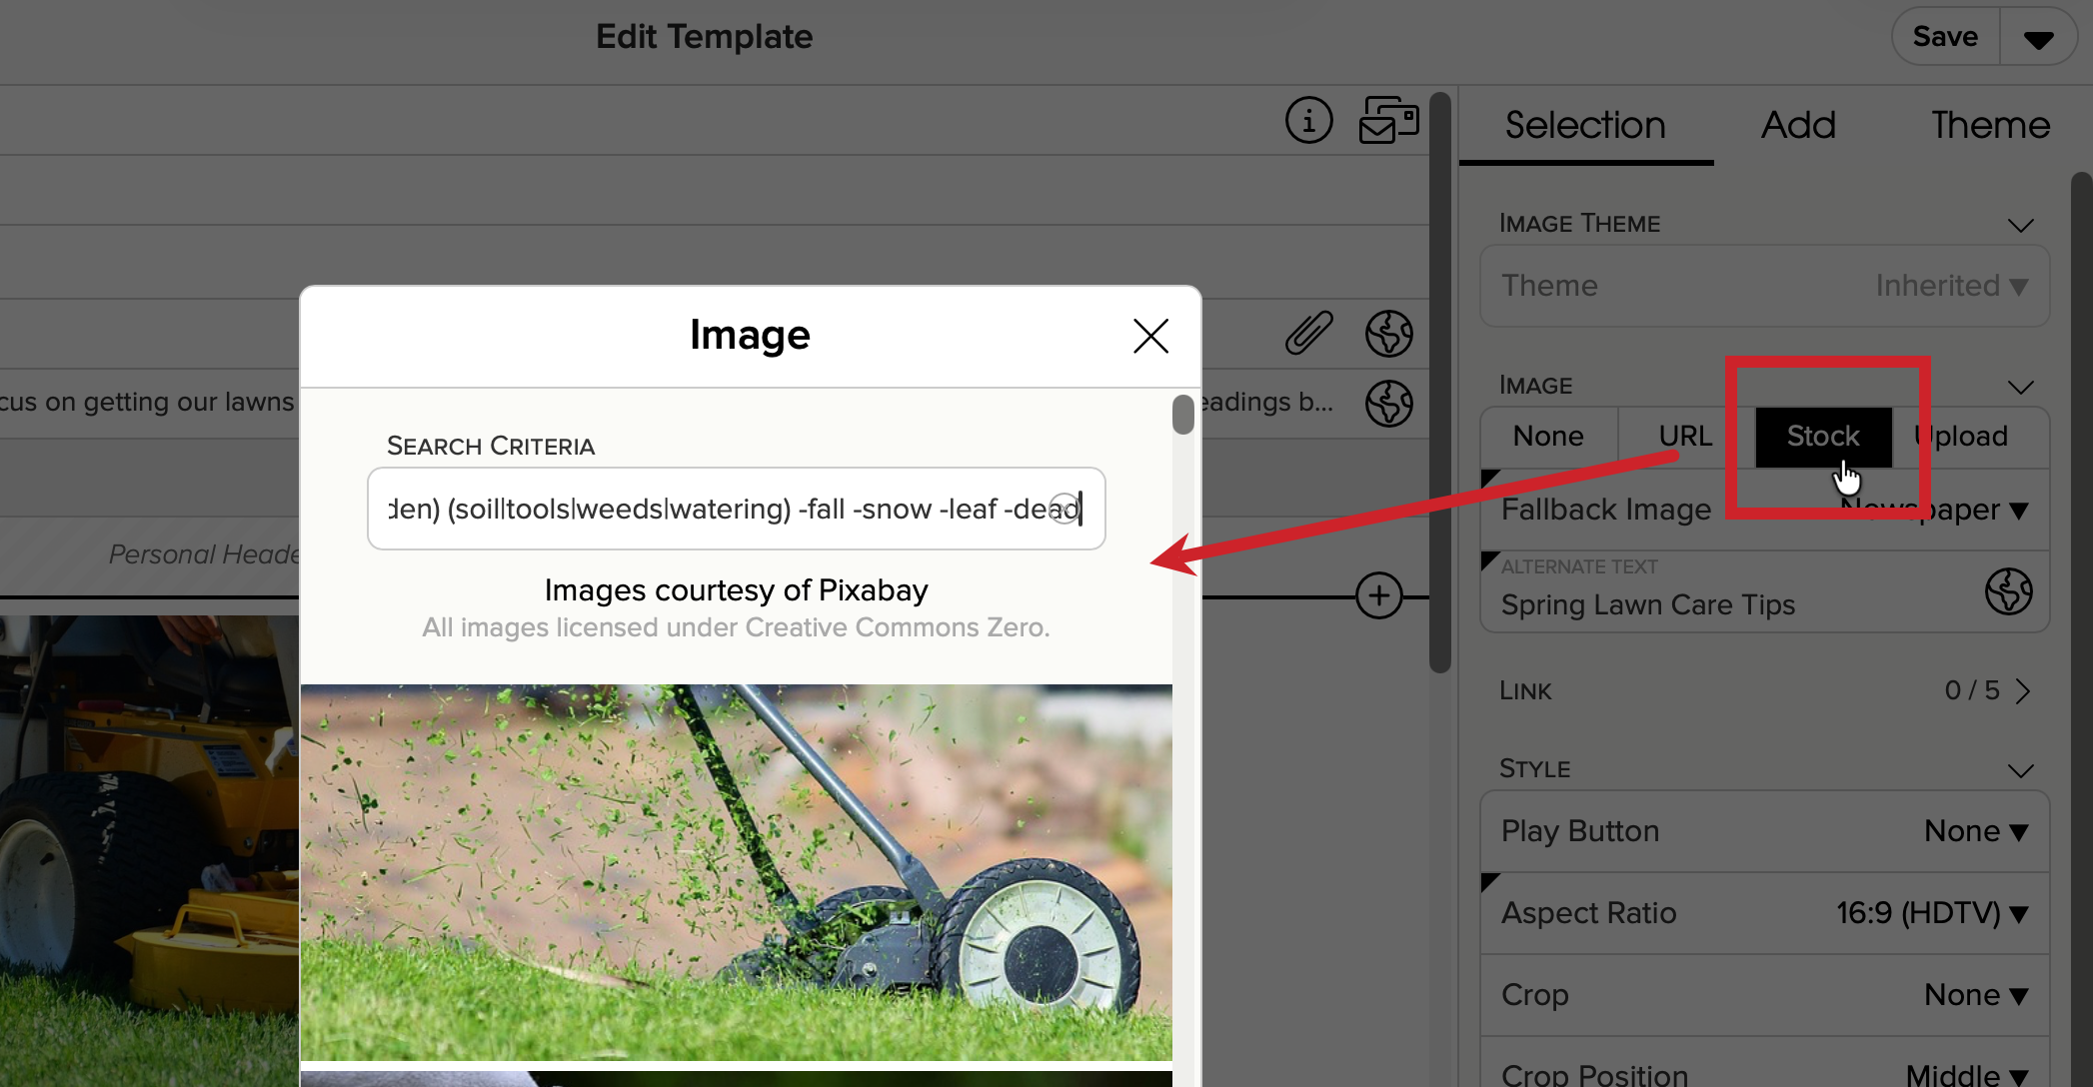
Task: Click globe icon next to Alternate Text
Action: click(x=2008, y=591)
